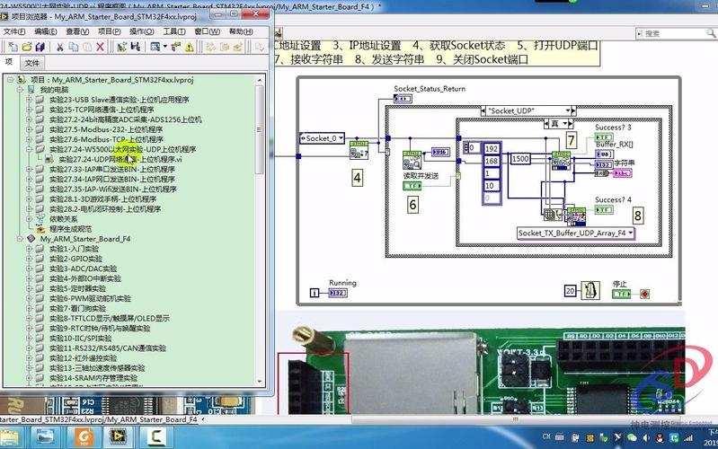Open the 工具(T) menu
This screenshot has width=718, height=449.
tap(174, 31)
